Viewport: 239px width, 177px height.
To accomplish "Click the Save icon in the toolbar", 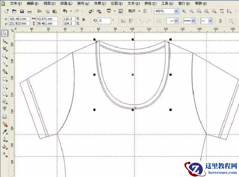I will tap(22, 11).
